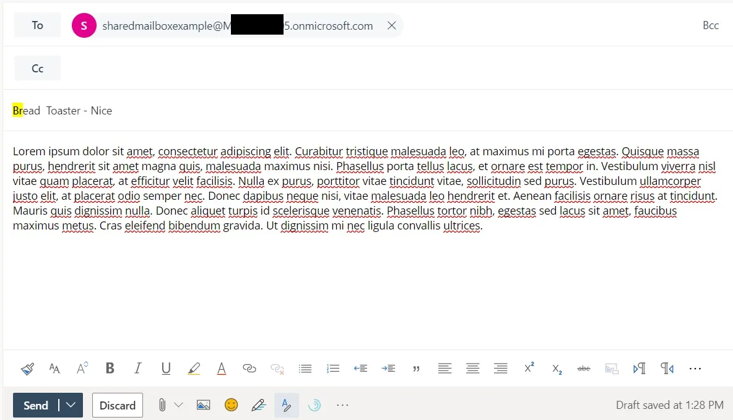The image size is (733, 420).
Task: Send the email
Action: click(x=35, y=405)
